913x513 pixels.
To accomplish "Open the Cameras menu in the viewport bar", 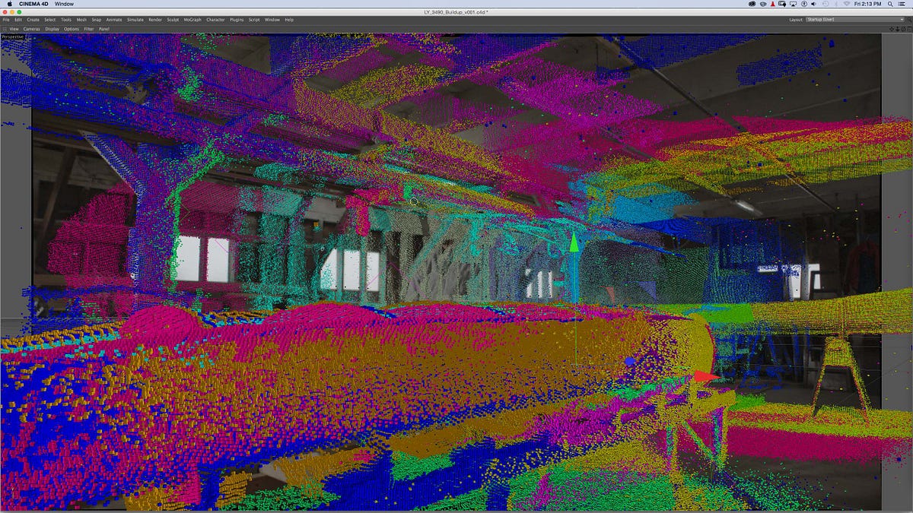I will coord(31,28).
